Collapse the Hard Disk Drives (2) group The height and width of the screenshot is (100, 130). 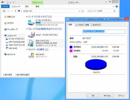click(x=27, y=16)
